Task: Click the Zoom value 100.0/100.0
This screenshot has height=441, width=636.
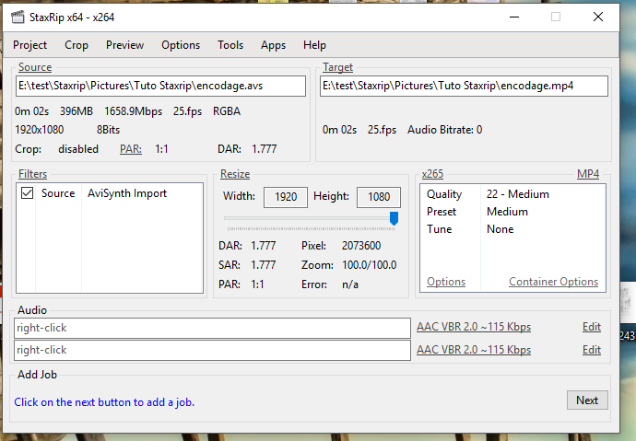Action: [x=369, y=265]
